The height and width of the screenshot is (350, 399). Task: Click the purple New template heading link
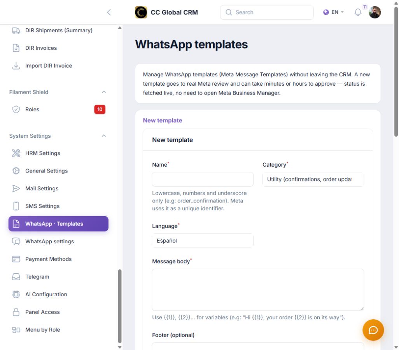coord(162,120)
